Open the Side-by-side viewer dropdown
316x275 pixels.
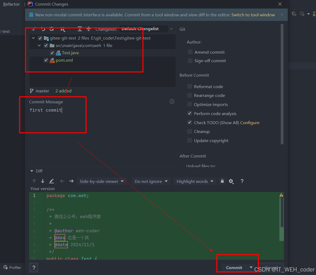tap(102, 181)
